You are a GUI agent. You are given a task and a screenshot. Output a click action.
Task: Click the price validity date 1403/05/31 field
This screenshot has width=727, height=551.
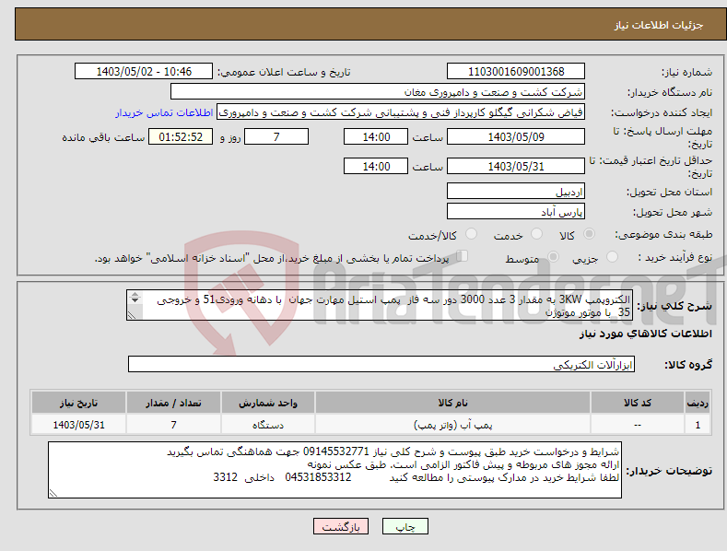[516, 166]
